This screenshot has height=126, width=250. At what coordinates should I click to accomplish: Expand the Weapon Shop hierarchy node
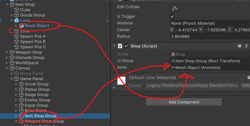[7, 52]
